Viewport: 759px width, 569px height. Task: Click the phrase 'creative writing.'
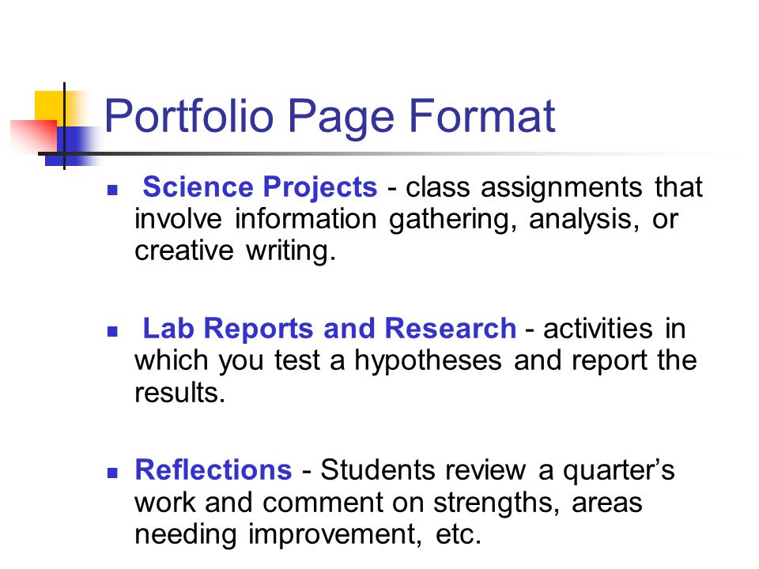236,251
